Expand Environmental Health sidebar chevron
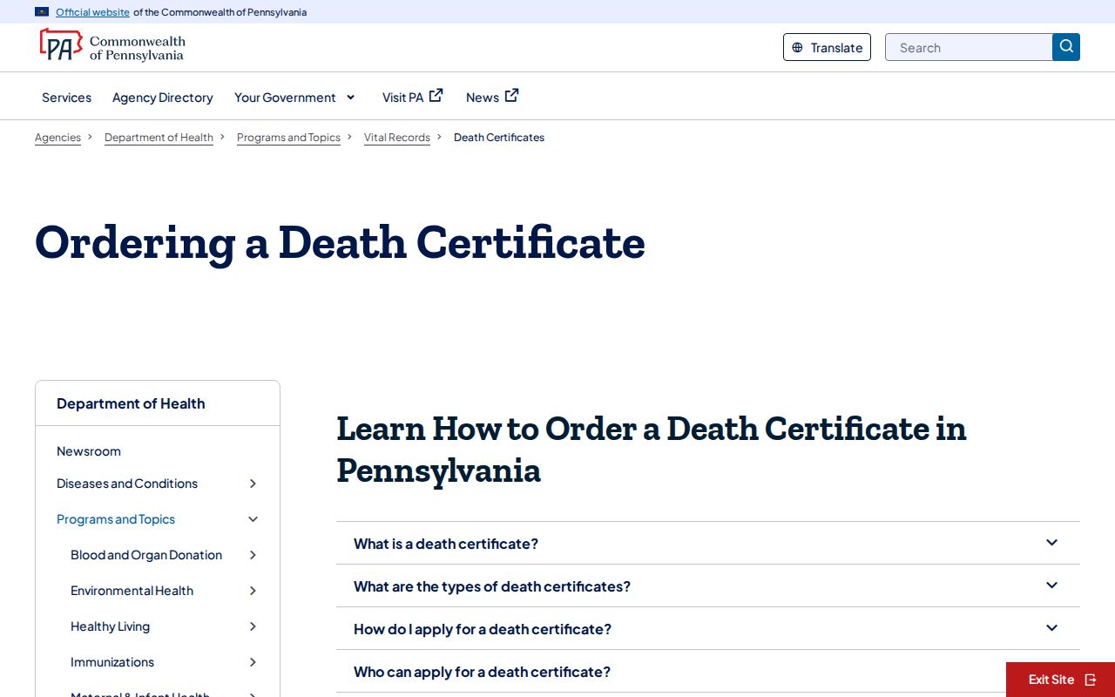The image size is (1115, 697). coord(253,591)
